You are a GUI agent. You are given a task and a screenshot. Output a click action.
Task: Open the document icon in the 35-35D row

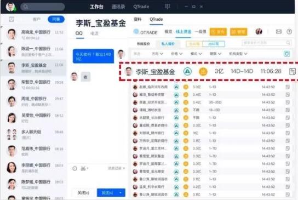288,102
